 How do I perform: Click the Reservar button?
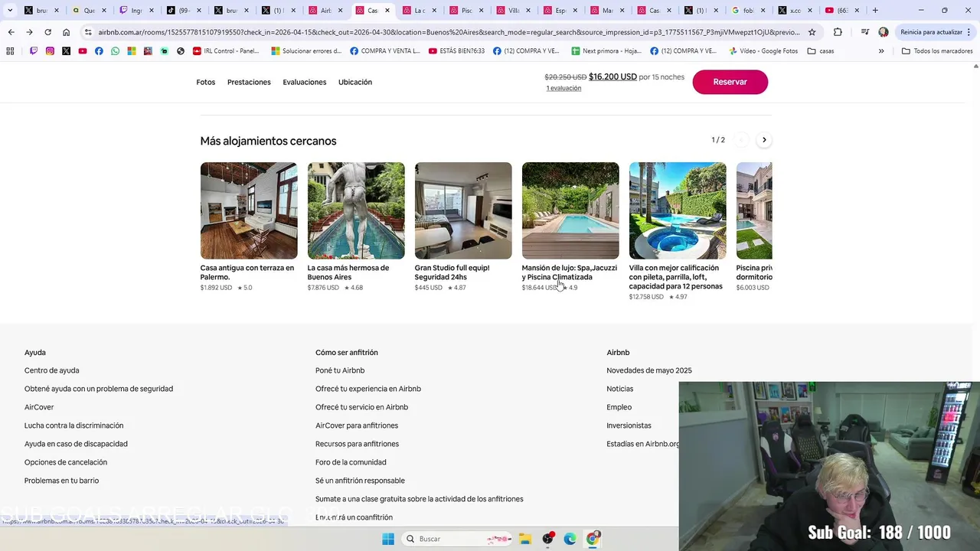coord(730,82)
